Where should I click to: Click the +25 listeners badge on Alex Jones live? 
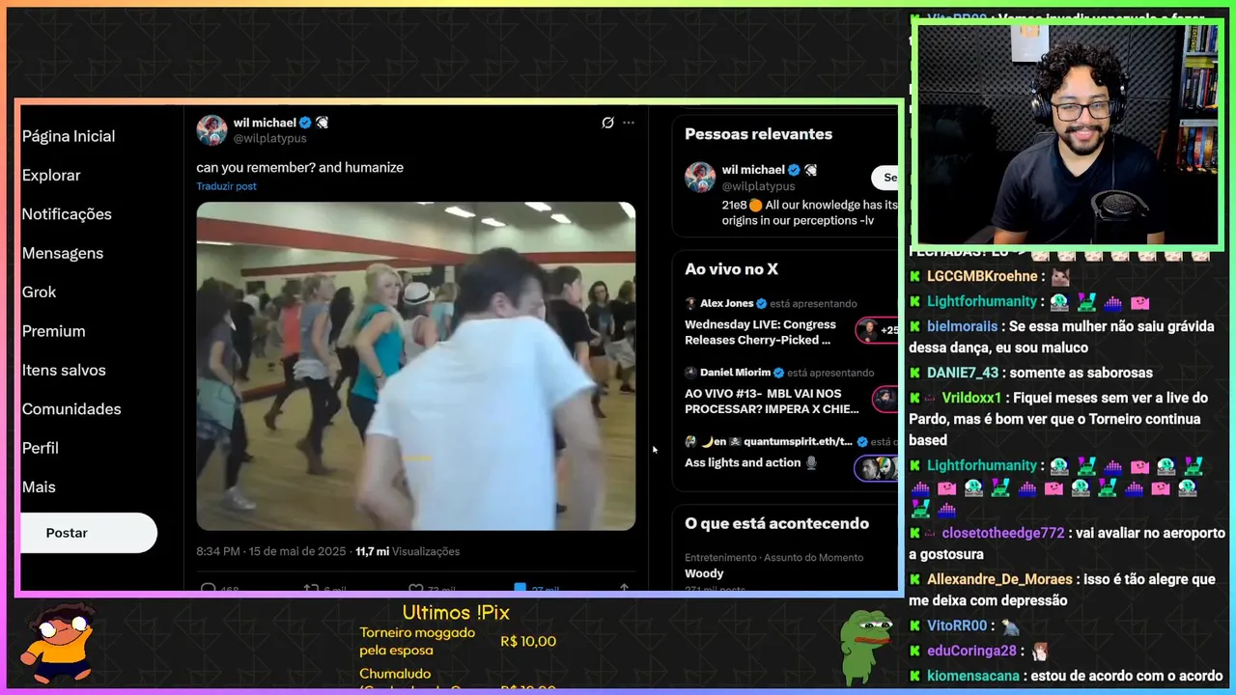(878, 330)
